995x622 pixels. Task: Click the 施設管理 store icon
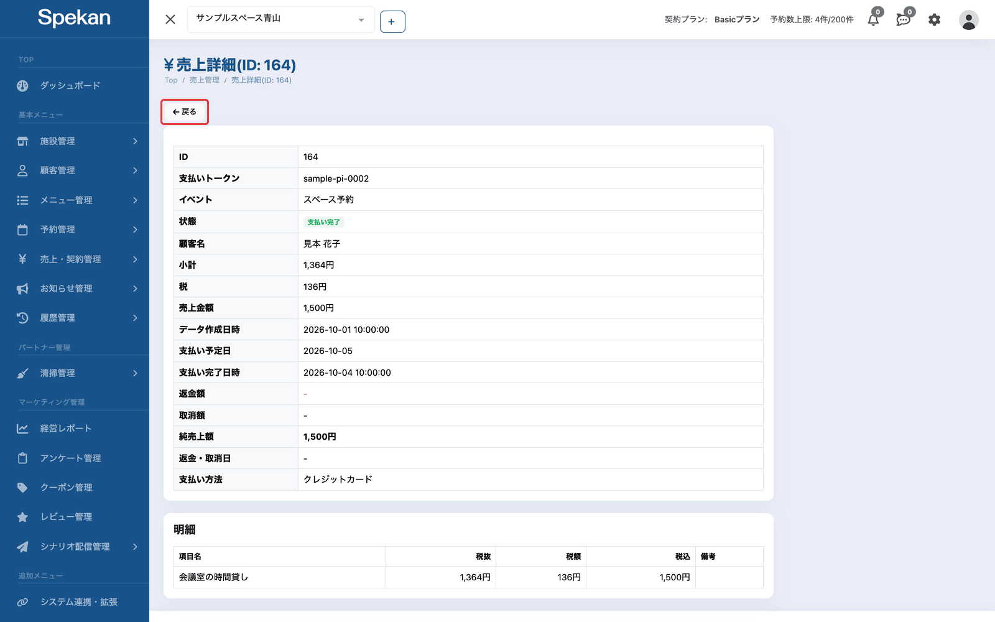[x=22, y=141]
